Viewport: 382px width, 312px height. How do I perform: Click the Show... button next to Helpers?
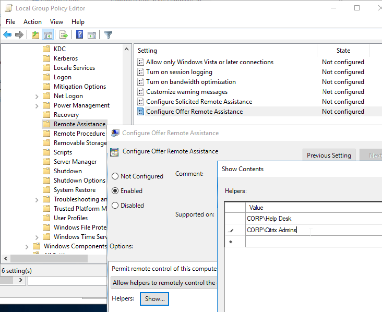[154, 299]
